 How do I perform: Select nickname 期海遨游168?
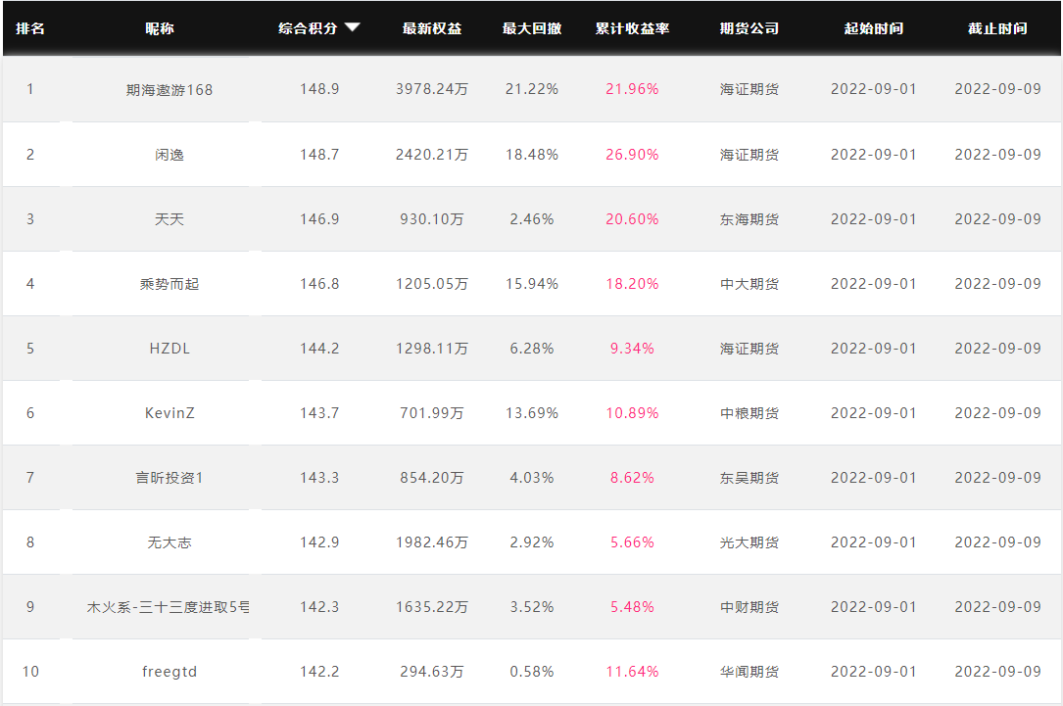[169, 89]
